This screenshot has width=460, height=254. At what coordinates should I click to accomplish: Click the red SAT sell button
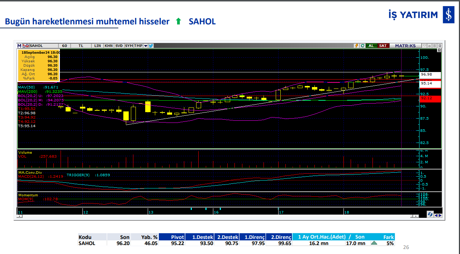[x=383, y=46]
